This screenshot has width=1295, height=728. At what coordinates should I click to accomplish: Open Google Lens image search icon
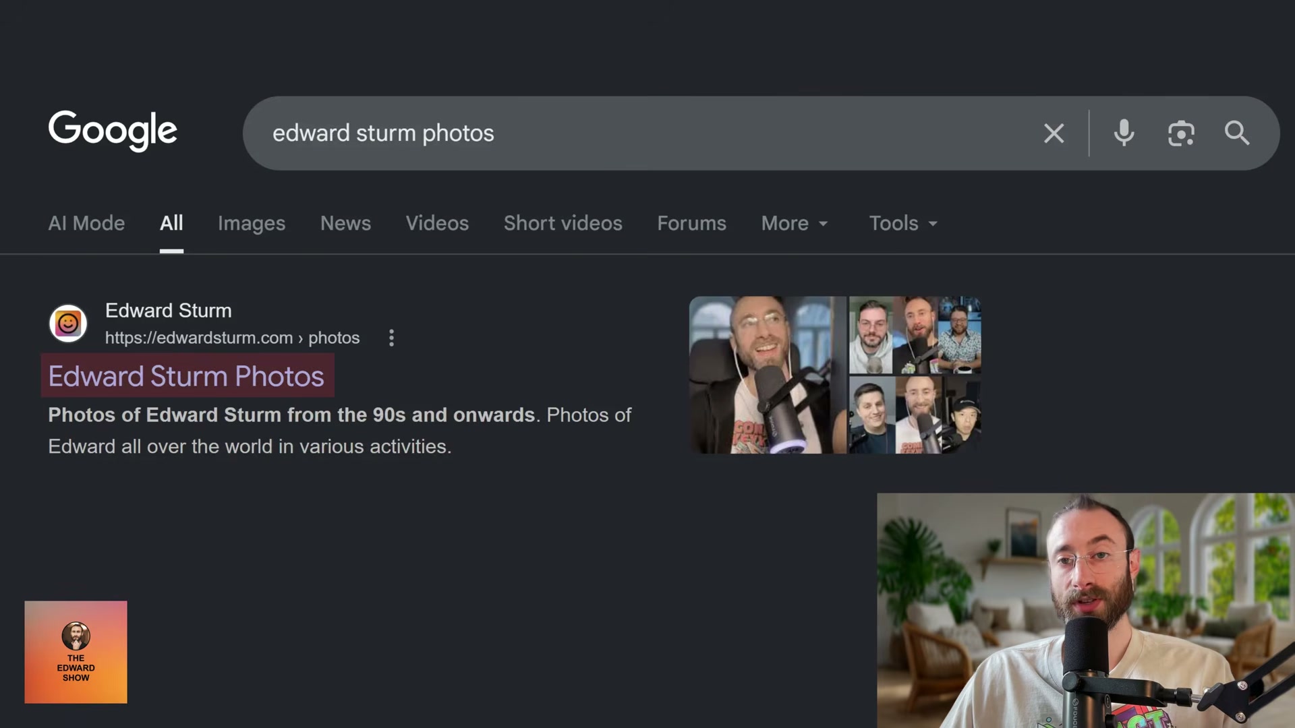1181,133
